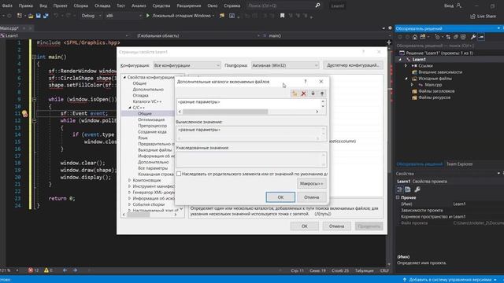Expand the События сборки node in the property tree
This screenshot has height=283, width=504.
pyautogui.click(x=130, y=204)
